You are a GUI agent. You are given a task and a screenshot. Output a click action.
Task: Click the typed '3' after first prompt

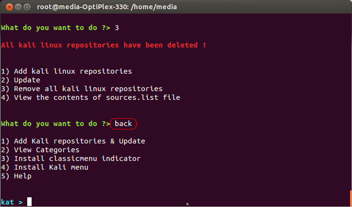(117, 28)
